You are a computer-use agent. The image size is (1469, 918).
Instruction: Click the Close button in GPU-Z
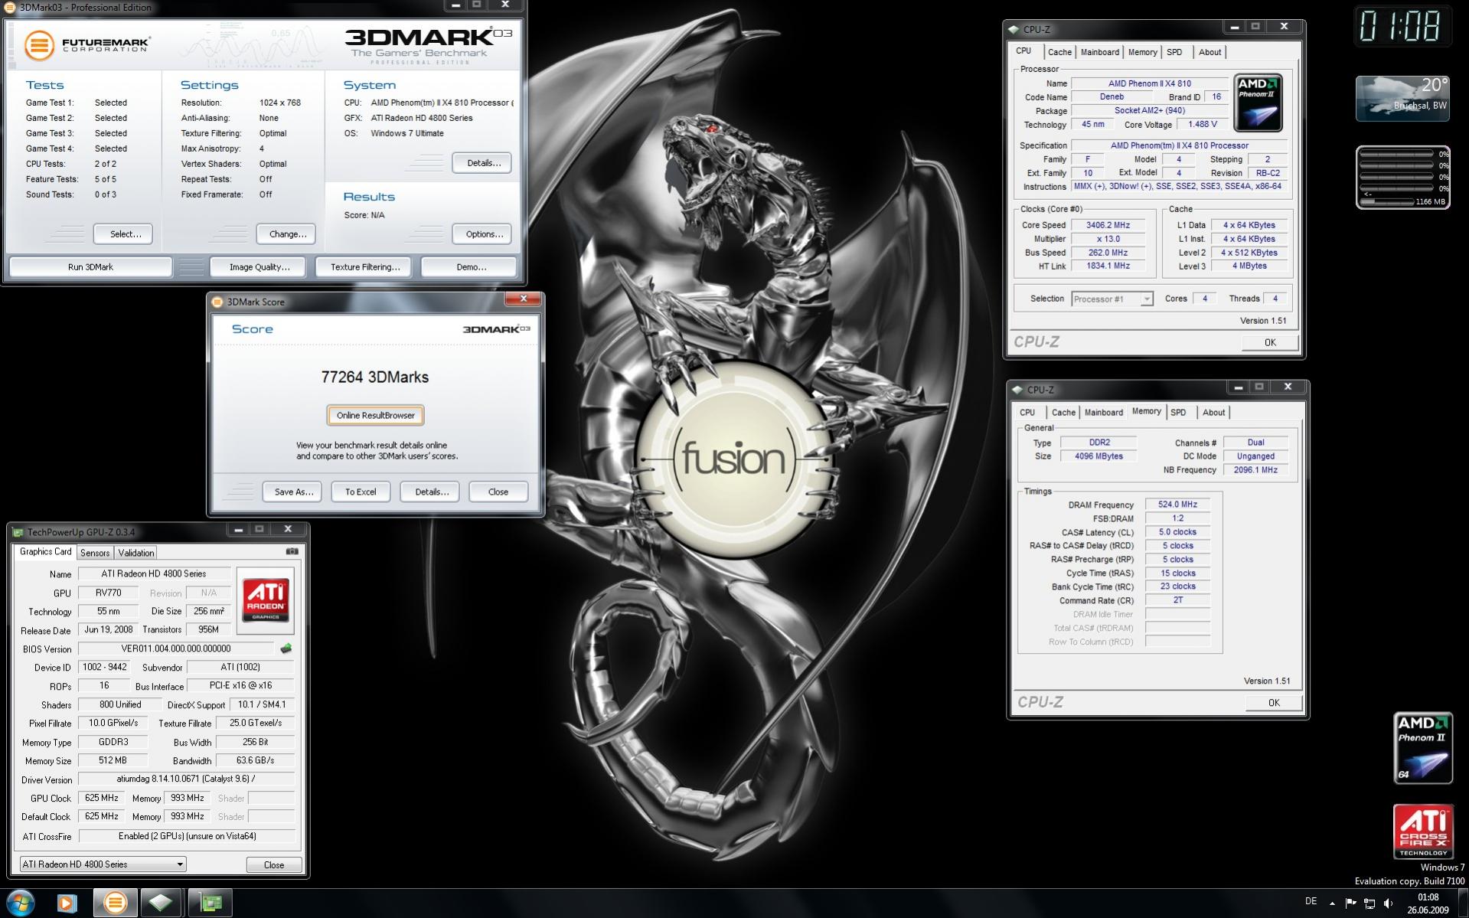(x=274, y=865)
